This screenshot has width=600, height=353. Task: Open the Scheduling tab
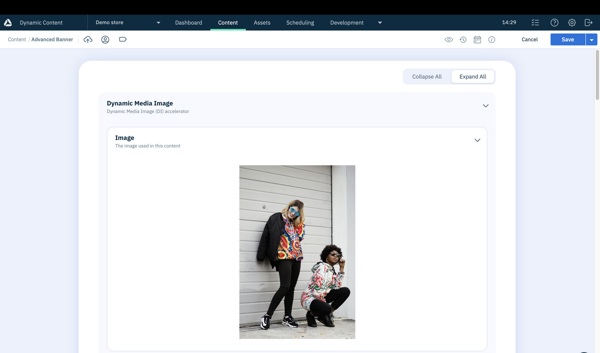click(300, 23)
